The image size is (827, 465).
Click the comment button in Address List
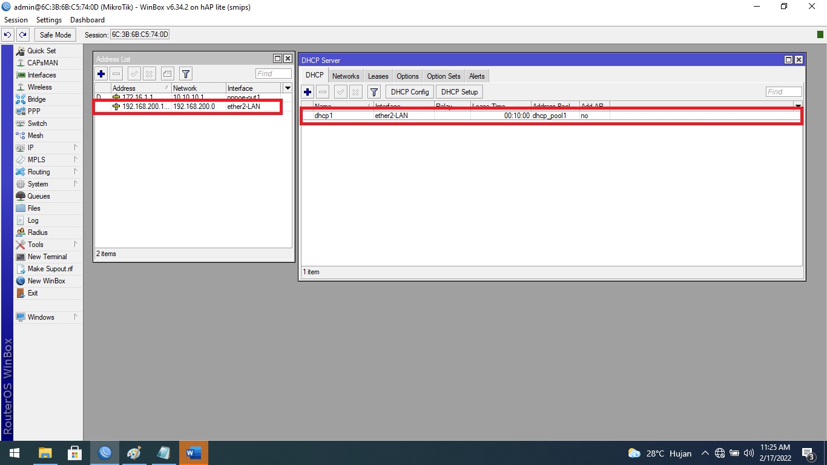coord(168,74)
